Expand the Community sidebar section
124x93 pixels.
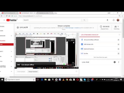pos(11,51)
